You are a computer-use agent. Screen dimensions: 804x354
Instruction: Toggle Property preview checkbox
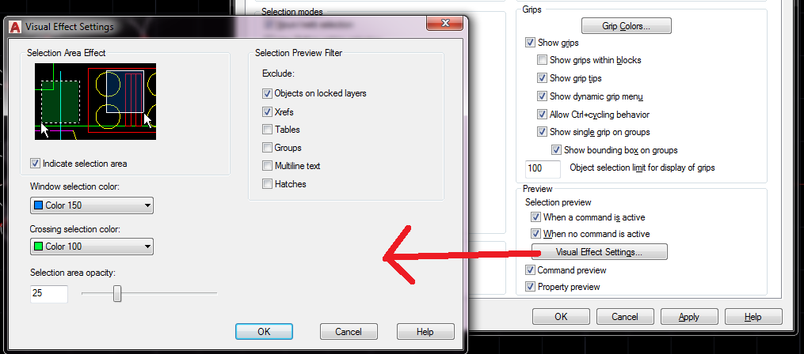[530, 287]
